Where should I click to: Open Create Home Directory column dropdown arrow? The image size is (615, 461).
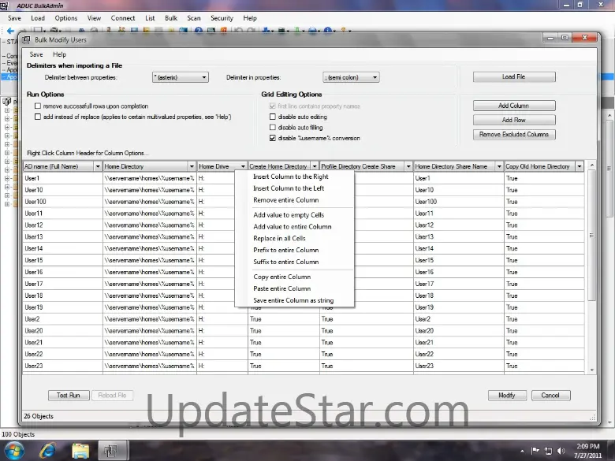(315, 166)
